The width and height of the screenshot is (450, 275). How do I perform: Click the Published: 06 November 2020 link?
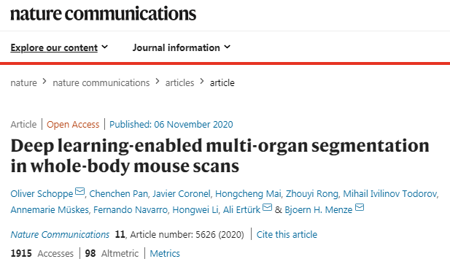(x=171, y=124)
